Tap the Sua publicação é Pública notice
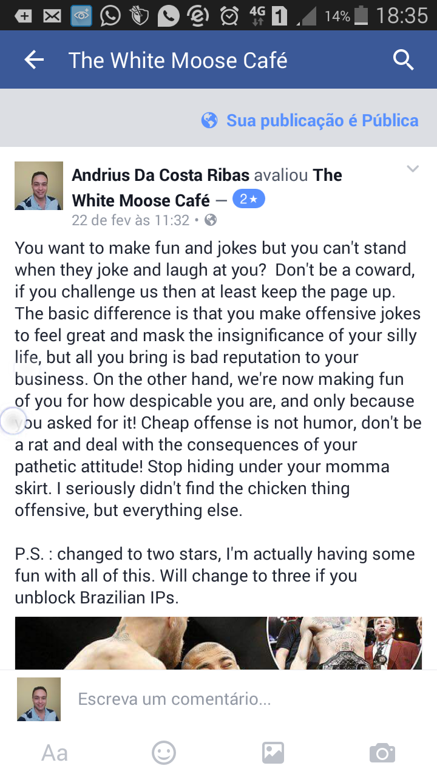 pos(310,120)
